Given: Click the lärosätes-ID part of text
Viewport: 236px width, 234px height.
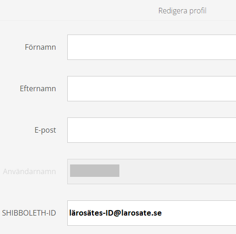Looking at the screenshot, I should pyautogui.click(x=91, y=213).
